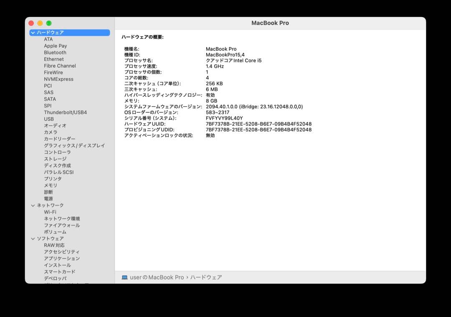Collapse the ネットワーク section
This screenshot has width=451, height=317.
tap(33, 205)
